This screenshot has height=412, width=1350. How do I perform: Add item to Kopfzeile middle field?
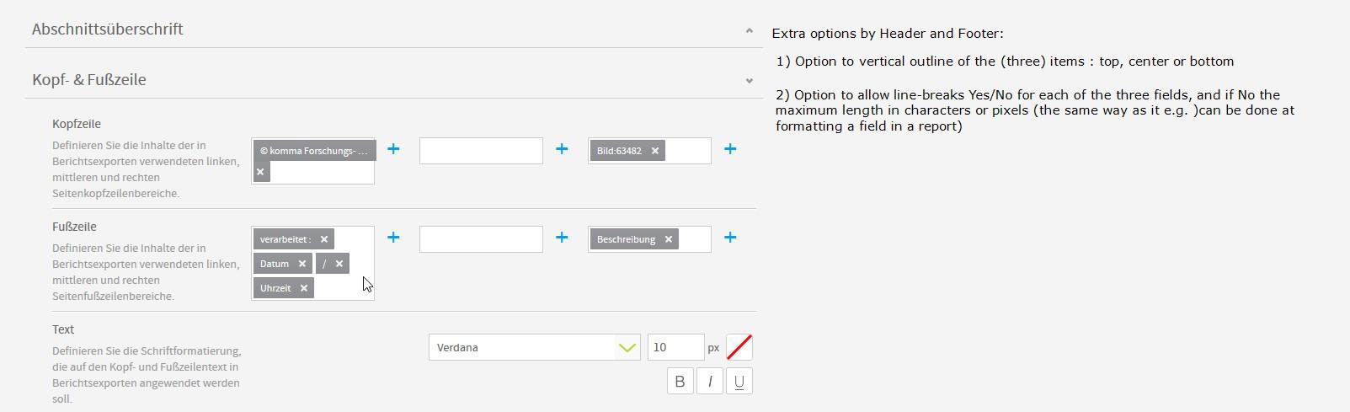click(562, 149)
